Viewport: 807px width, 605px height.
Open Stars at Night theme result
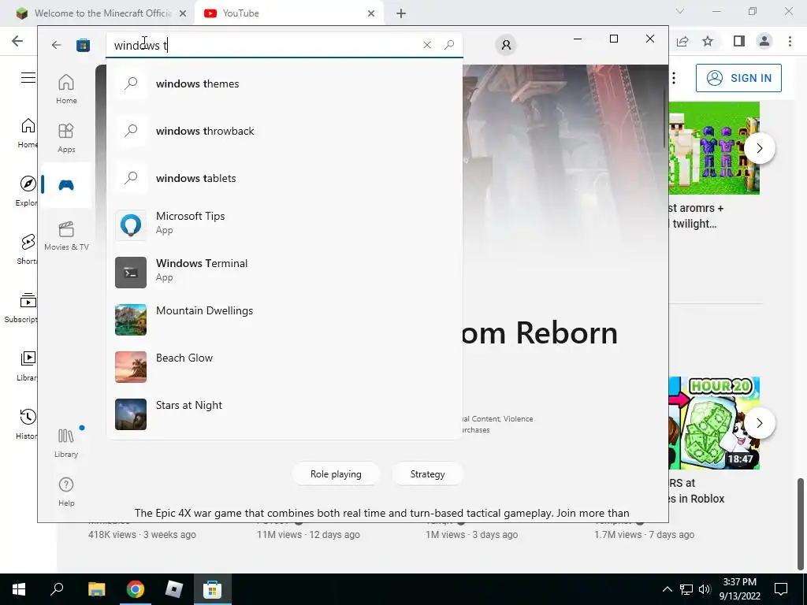(284, 414)
